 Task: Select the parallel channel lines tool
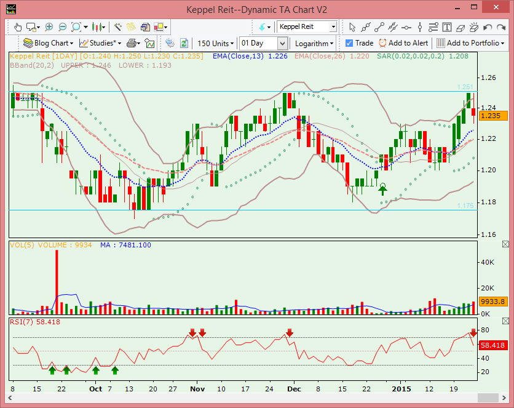392,27
